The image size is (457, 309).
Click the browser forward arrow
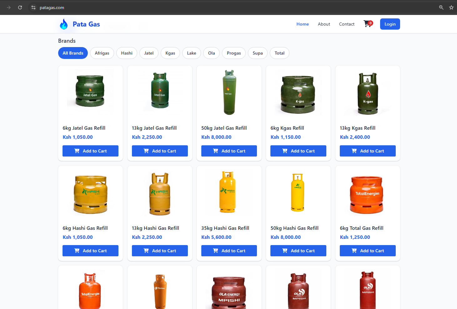pyautogui.click(x=9, y=7)
